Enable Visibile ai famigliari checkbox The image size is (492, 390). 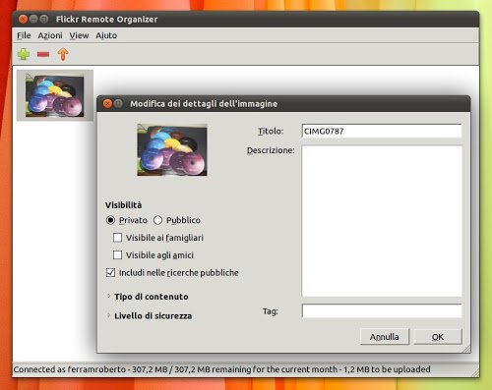[117, 238]
